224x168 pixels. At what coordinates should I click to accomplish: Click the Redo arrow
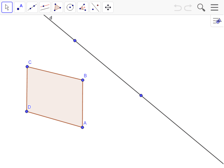coord(188,8)
